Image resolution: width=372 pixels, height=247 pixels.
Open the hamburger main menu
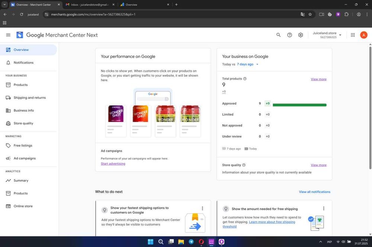[8, 35]
